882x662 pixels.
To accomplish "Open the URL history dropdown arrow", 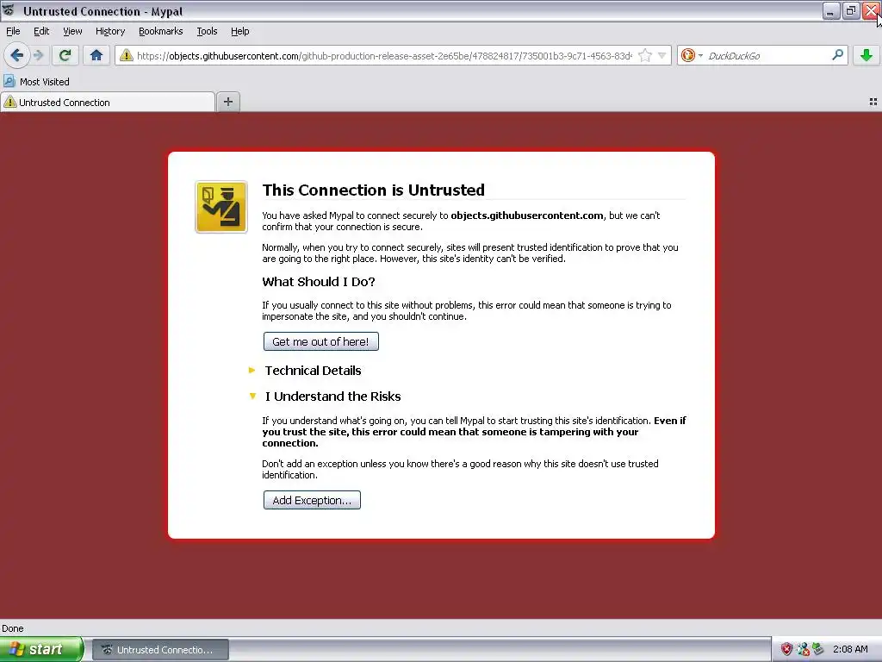I will coord(662,55).
